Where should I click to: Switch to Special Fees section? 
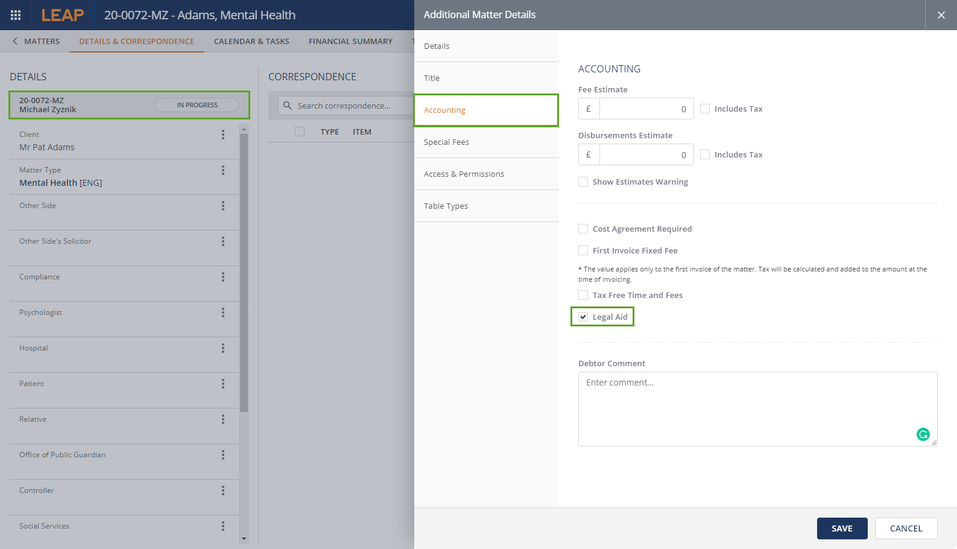tap(446, 142)
